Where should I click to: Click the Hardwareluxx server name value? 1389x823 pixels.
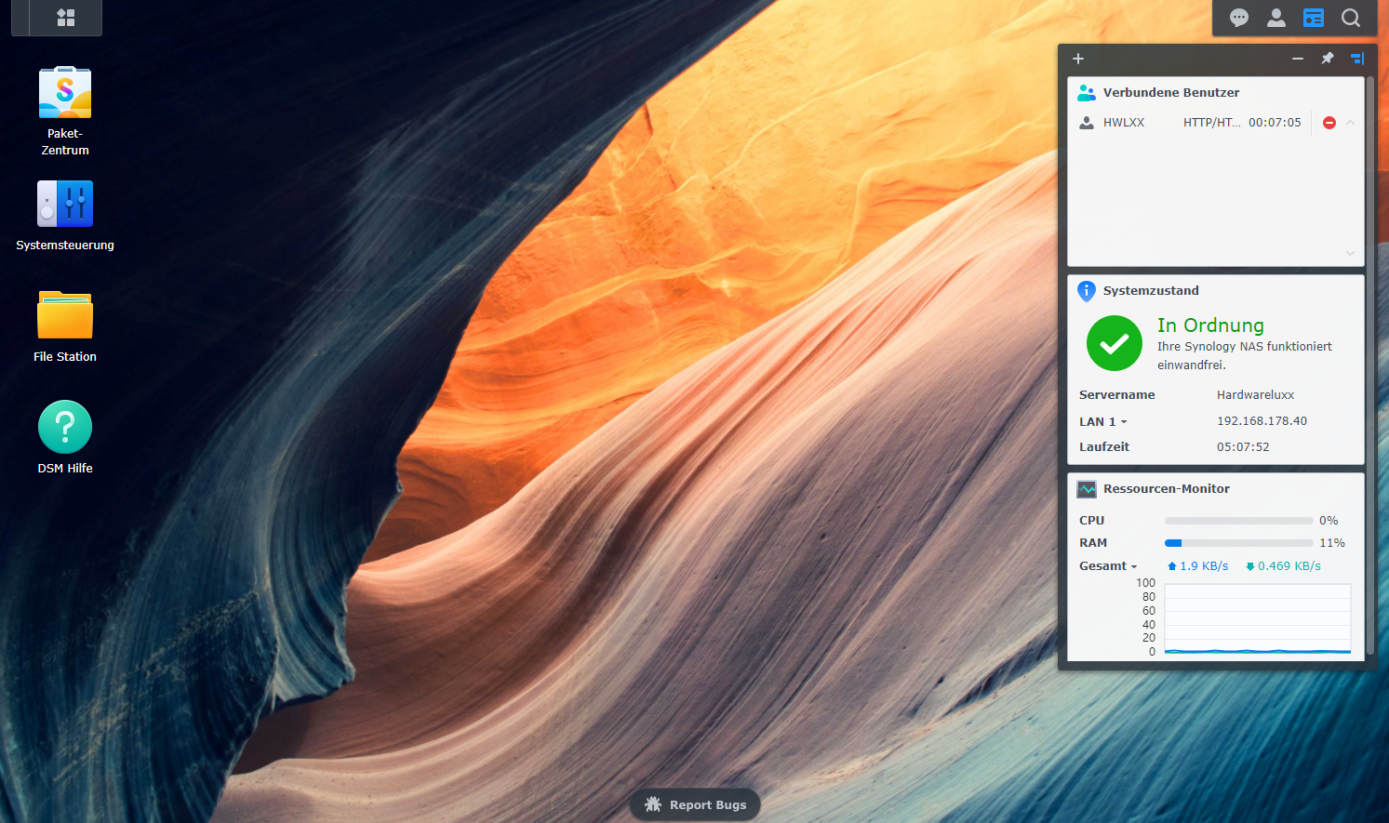click(1255, 395)
